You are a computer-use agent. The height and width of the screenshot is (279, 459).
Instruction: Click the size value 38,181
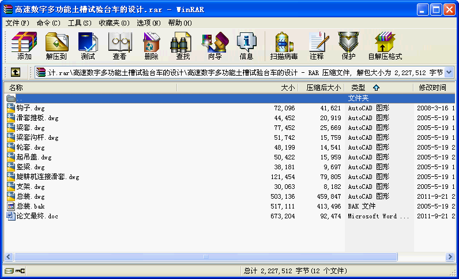pos(284,167)
